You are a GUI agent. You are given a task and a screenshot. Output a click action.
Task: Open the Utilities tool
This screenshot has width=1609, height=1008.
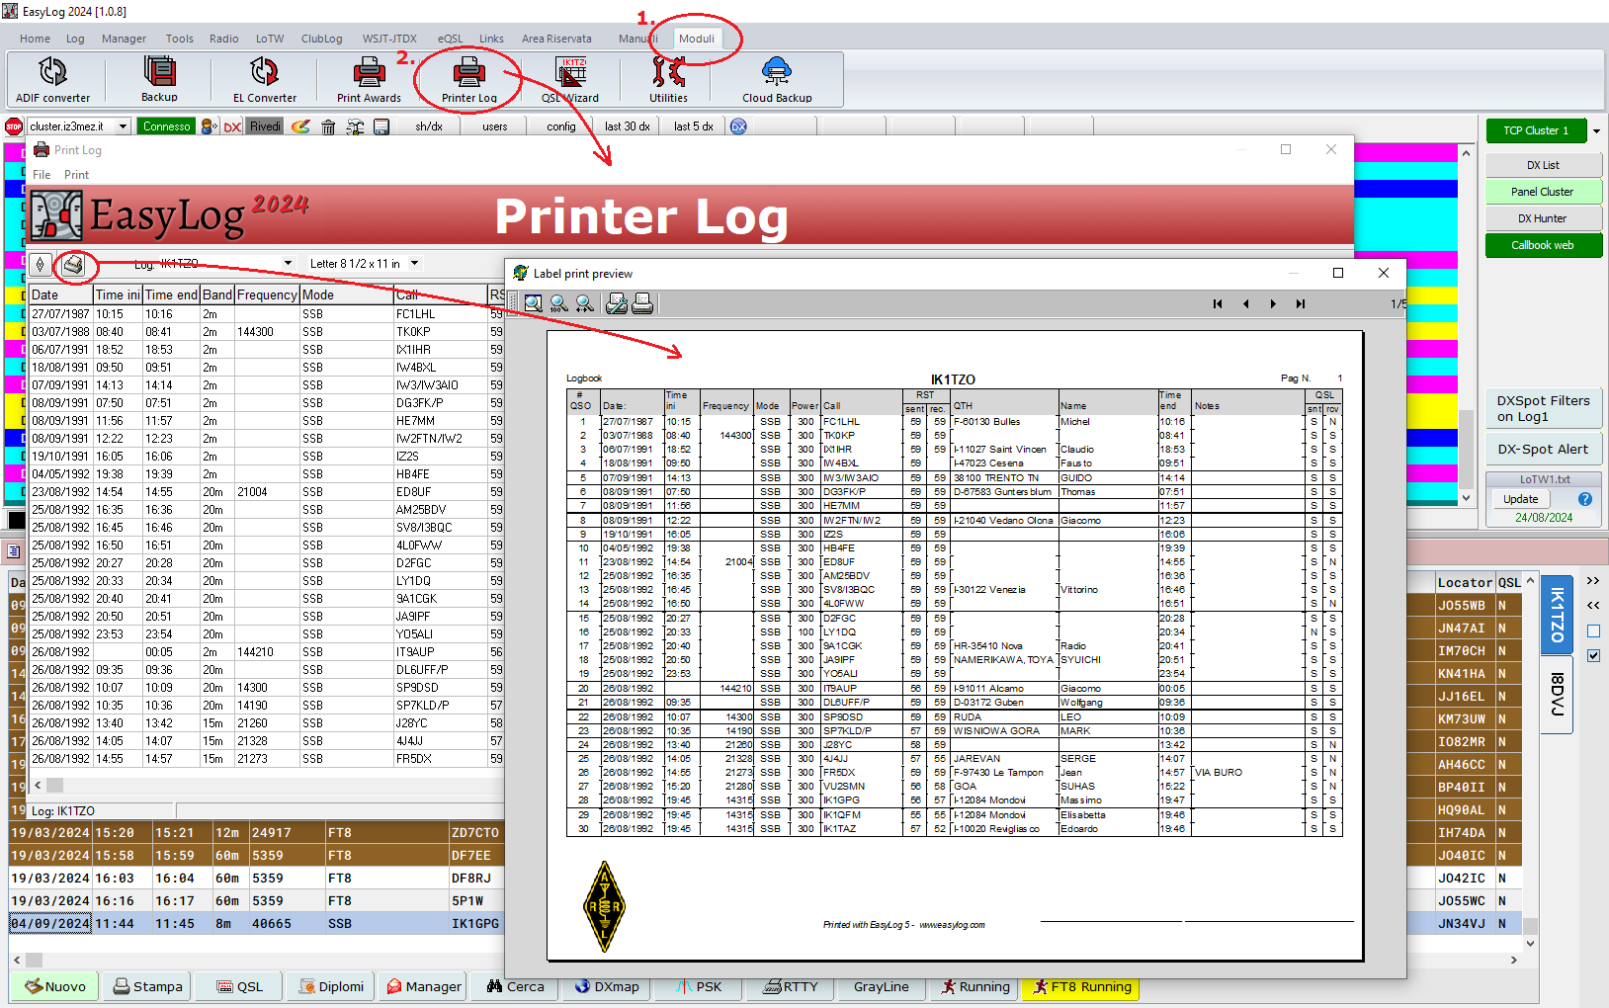tap(667, 79)
